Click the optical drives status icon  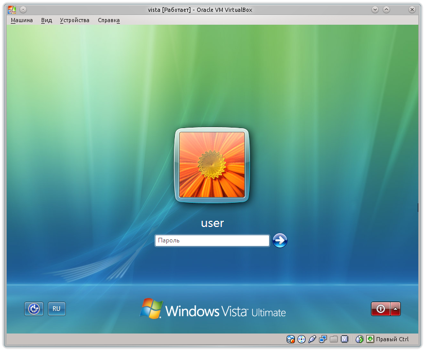coord(302,339)
